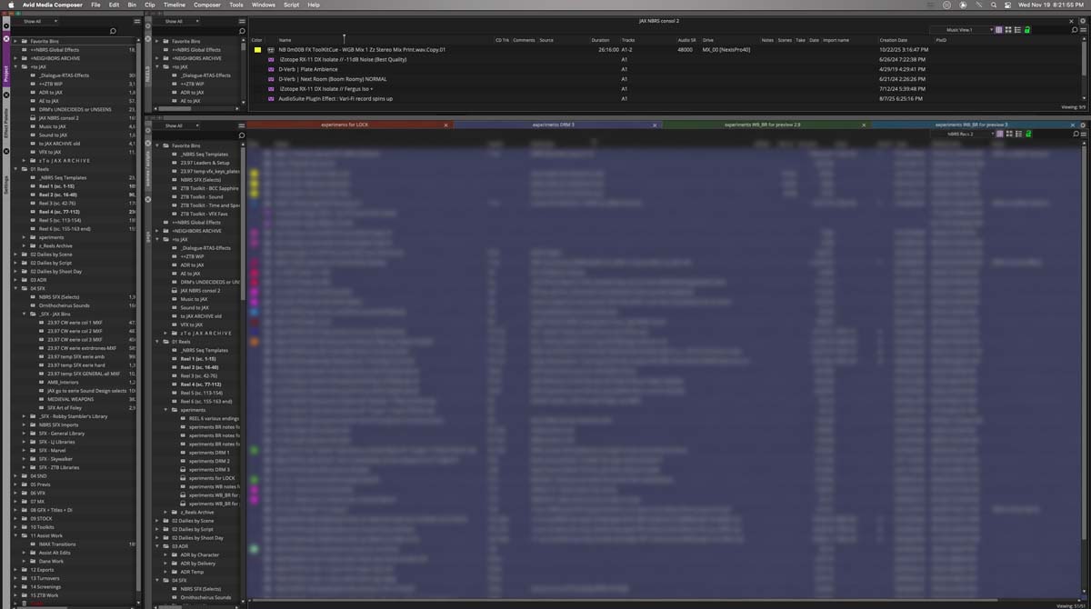Select Frame view icon in lower experiments bin
The height and width of the screenshot is (609, 1091).
click(1008, 134)
